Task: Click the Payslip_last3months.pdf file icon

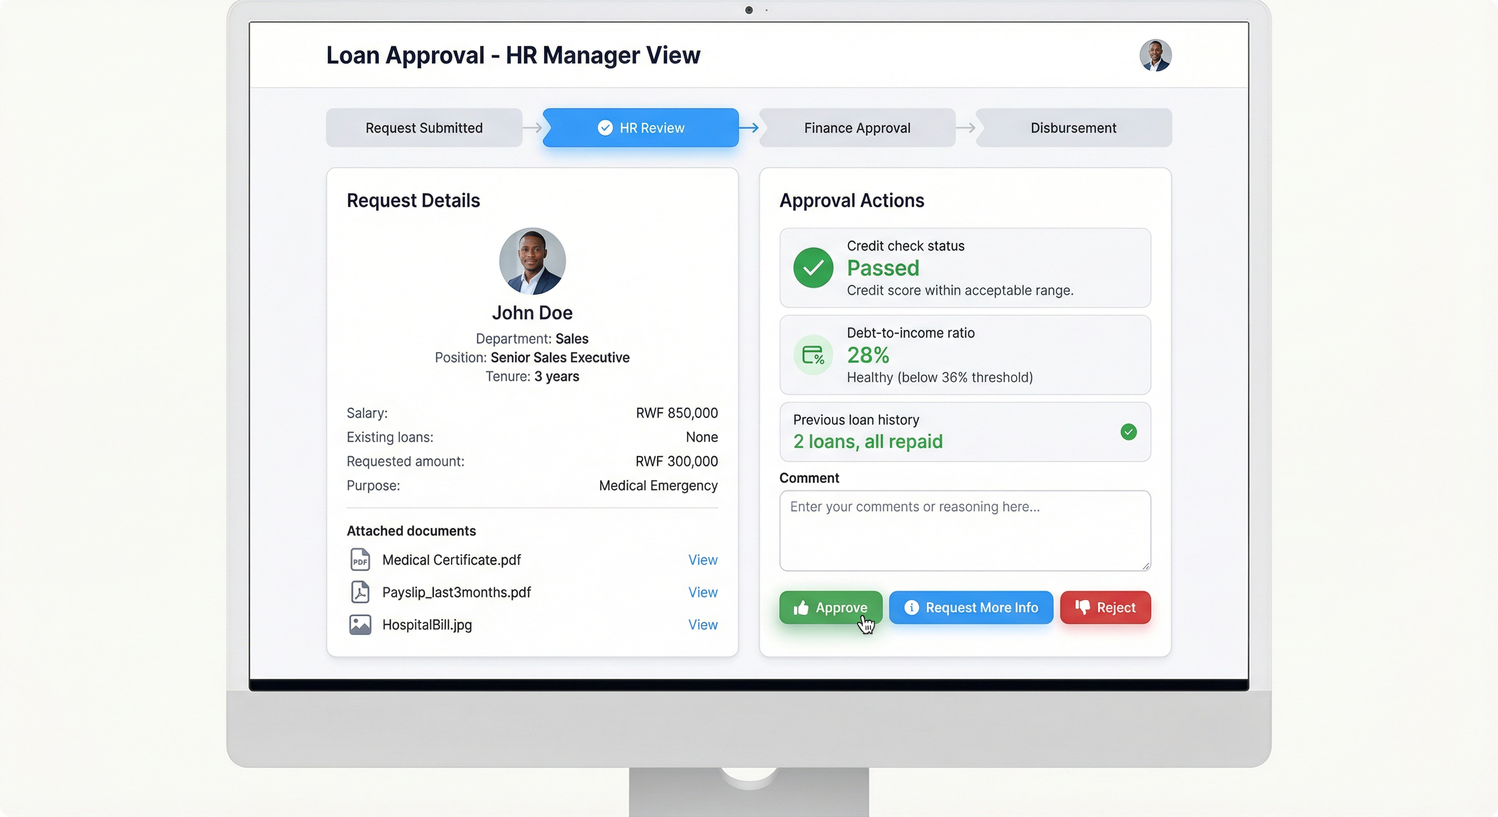Action: [x=360, y=592]
